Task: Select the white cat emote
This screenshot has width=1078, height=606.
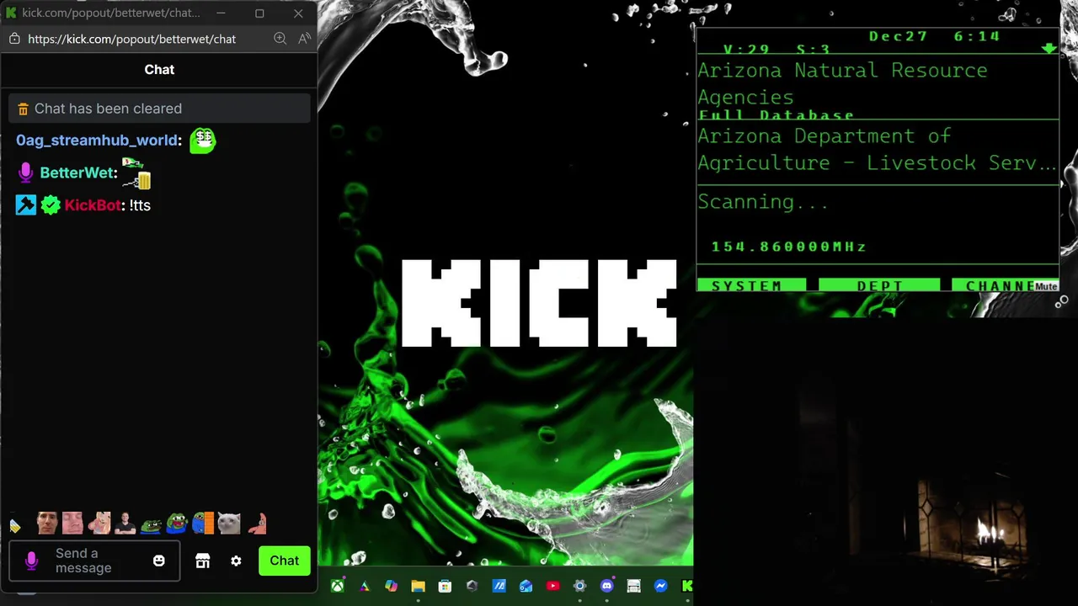Action: pos(229,524)
